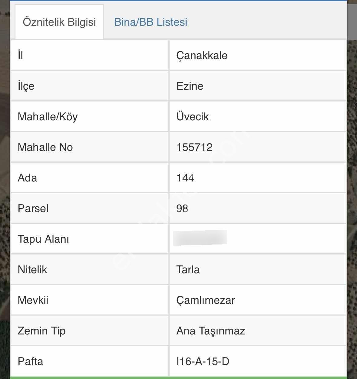Switch to the Bina/BB Listesi tab
The width and height of the screenshot is (357, 379).
(x=150, y=22)
